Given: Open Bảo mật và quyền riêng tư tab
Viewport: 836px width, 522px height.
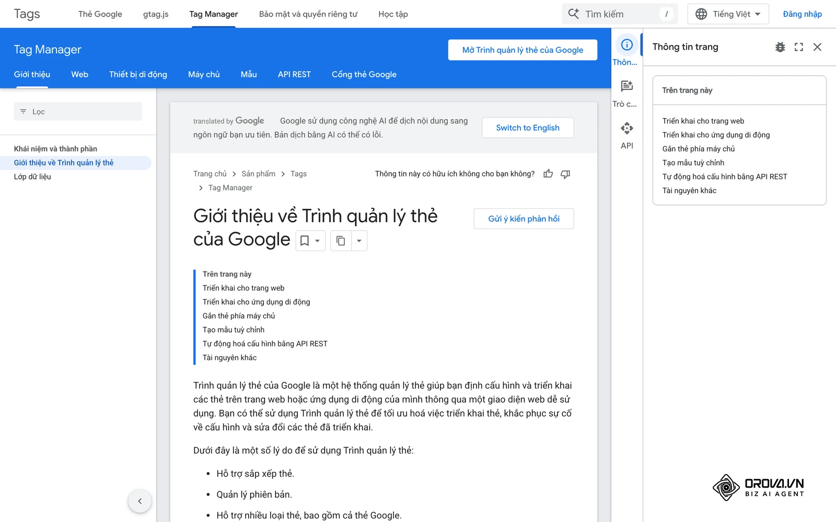Looking at the screenshot, I should (x=308, y=14).
